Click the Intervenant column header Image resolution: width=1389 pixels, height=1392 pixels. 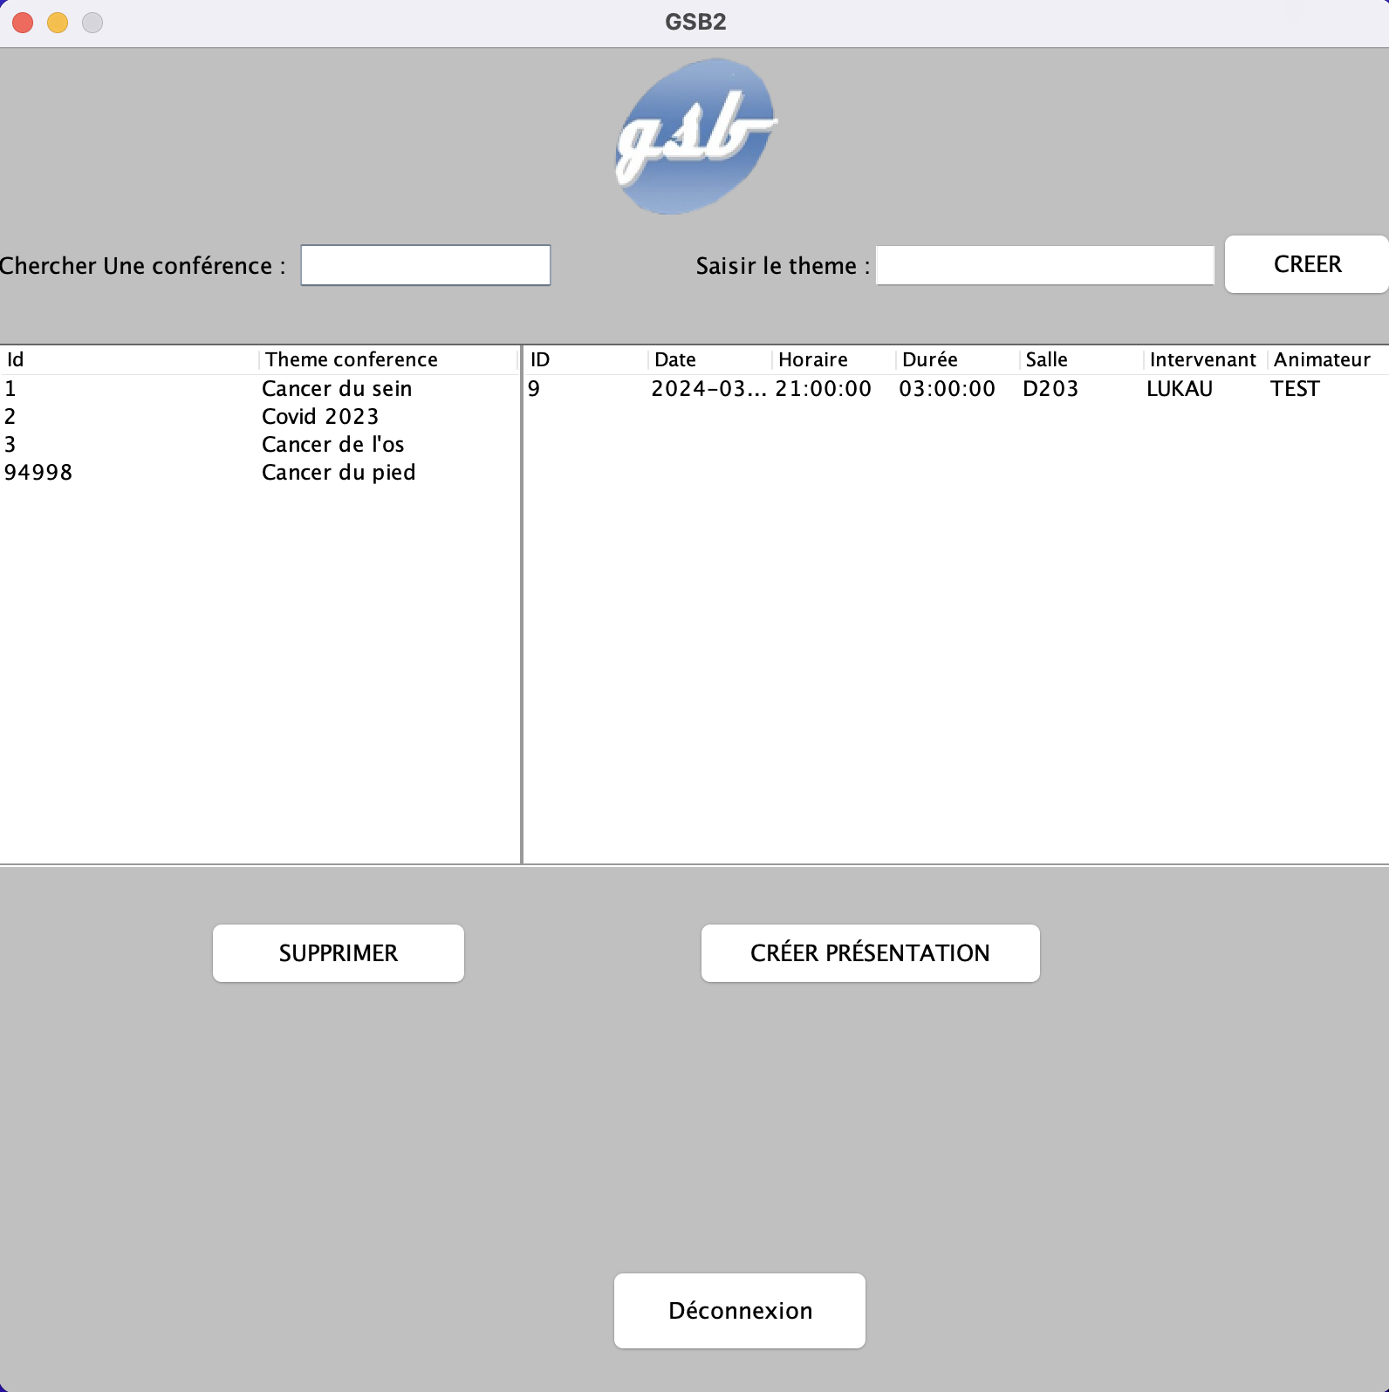tap(1204, 360)
